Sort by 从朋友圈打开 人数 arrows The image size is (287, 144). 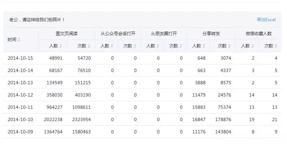click(x=157, y=46)
